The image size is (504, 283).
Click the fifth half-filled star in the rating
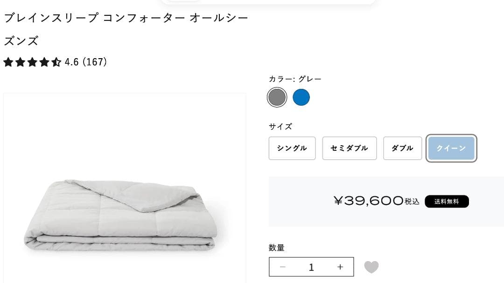56,61
